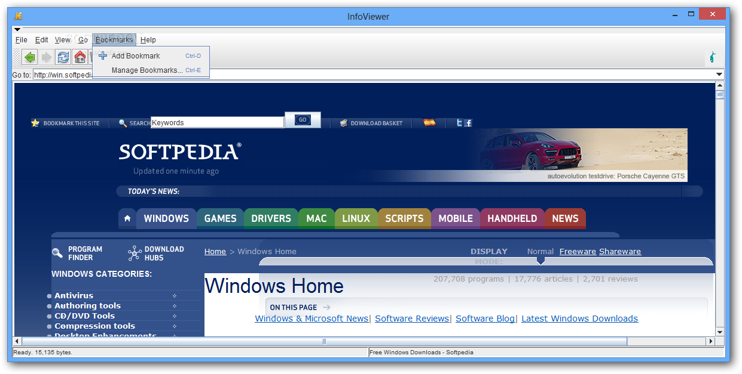Select the HANDHELD site tab
The height and width of the screenshot is (374, 742).
point(512,218)
